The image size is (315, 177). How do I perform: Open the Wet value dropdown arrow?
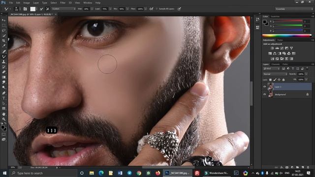[x=92, y=9]
